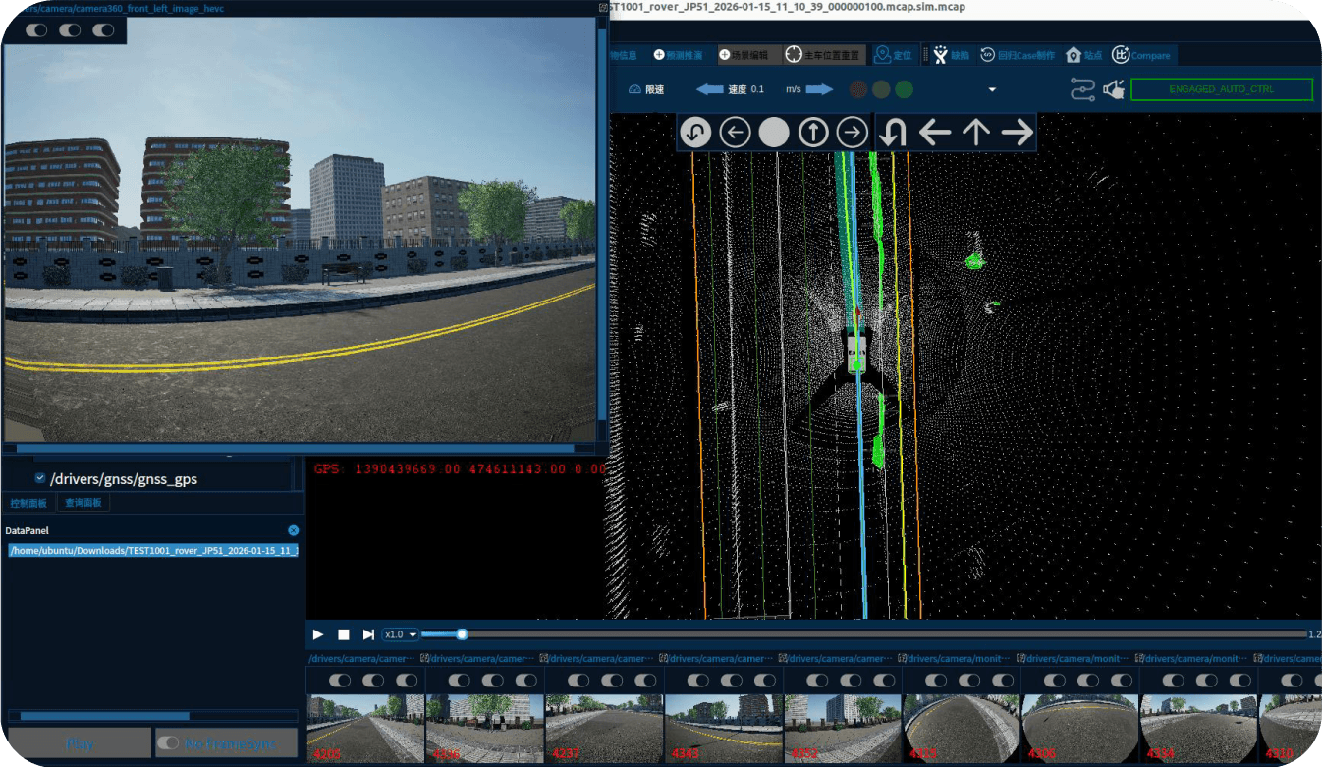Uncheck the /drivers/gnss/gnss_gps checkbox

click(x=39, y=479)
